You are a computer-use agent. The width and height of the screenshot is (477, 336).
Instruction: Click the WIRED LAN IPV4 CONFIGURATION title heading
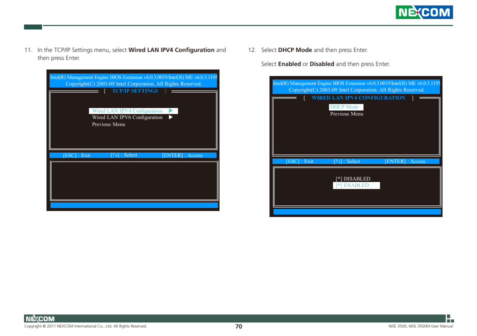pyautogui.click(x=358, y=97)
